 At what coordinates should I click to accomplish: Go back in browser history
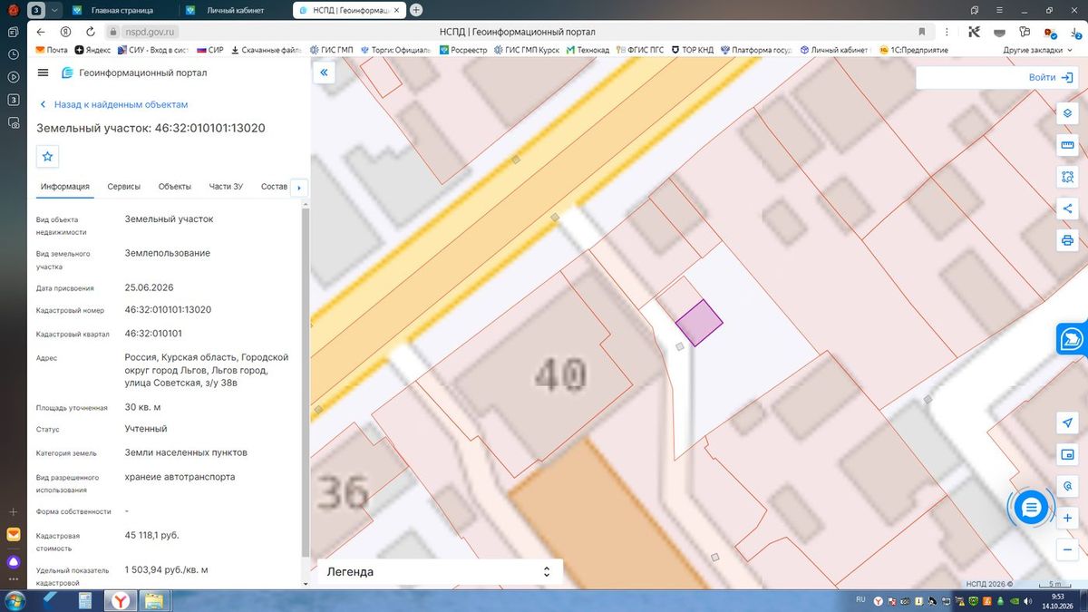42,31
